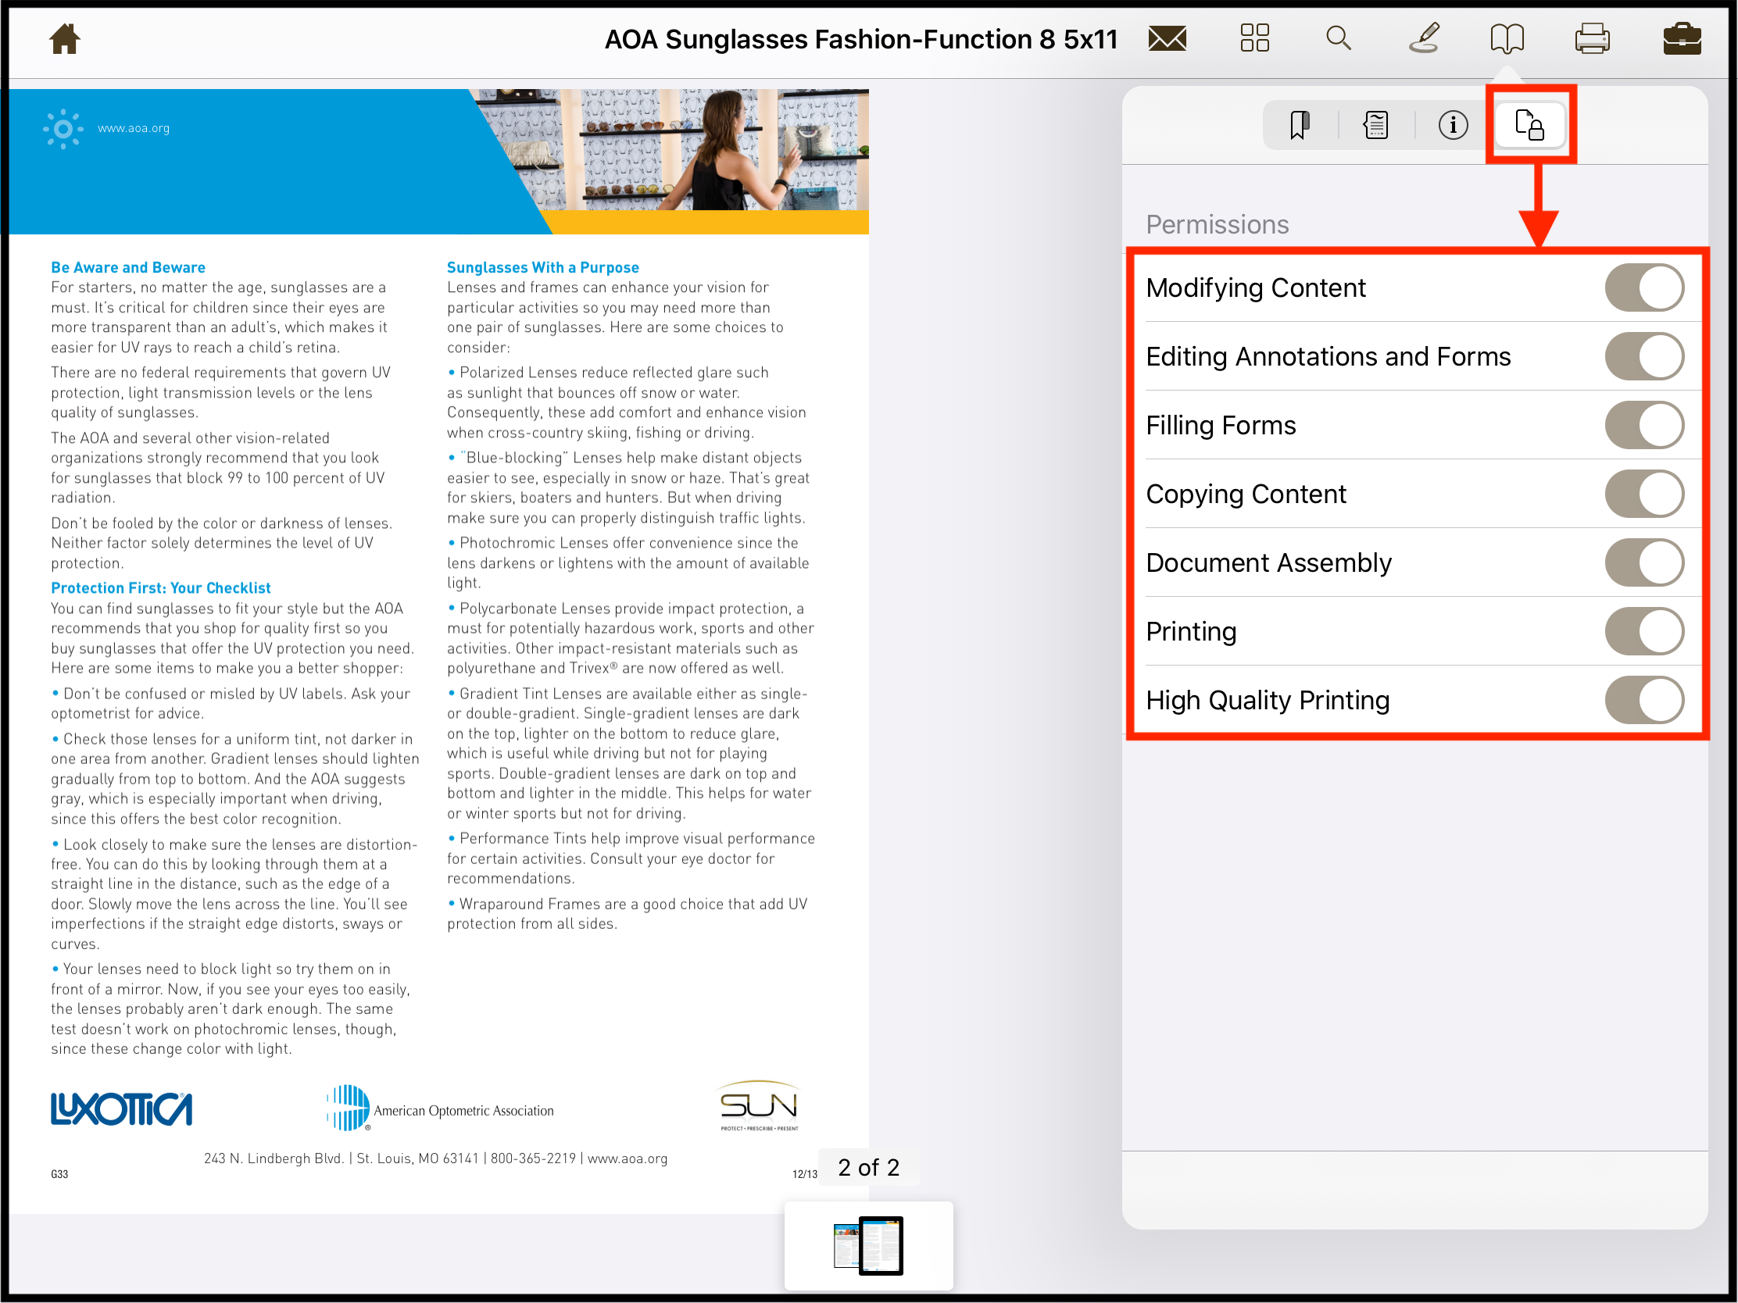The image size is (1738, 1303).
Task: Toggle the Filling Forms permission
Action: (1644, 425)
